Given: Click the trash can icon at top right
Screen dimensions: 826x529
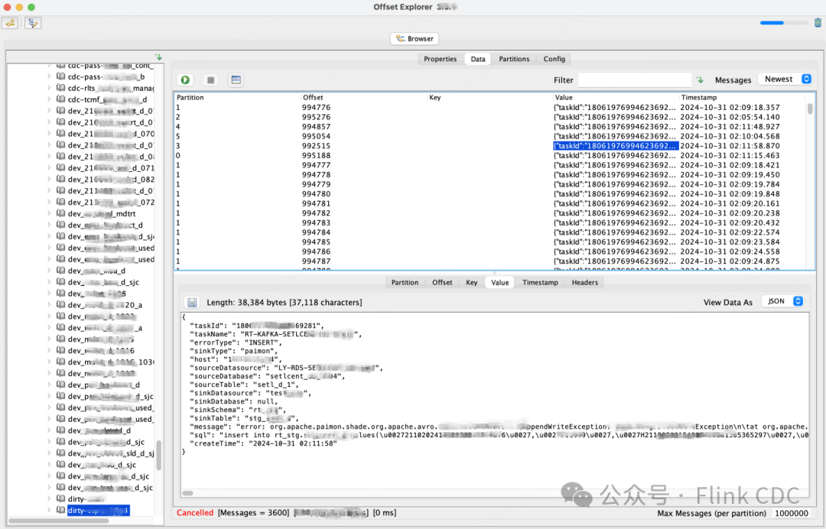Looking at the screenshot, I should click(818, 23).
